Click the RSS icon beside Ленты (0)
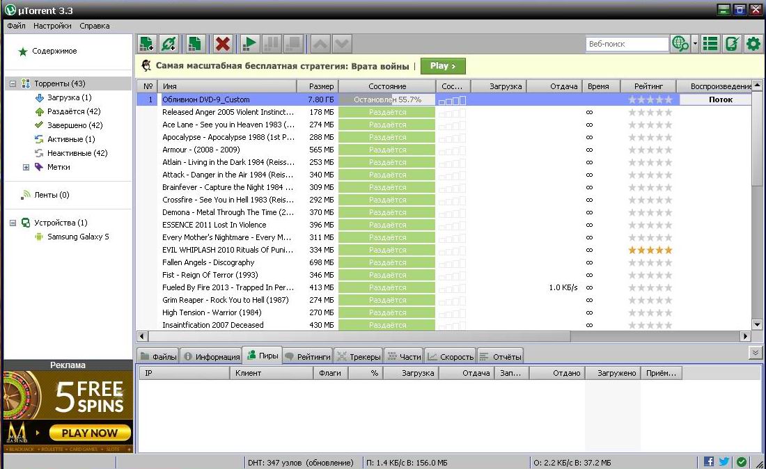The height and width of the screenshot is (469, 766). (25, 195)
